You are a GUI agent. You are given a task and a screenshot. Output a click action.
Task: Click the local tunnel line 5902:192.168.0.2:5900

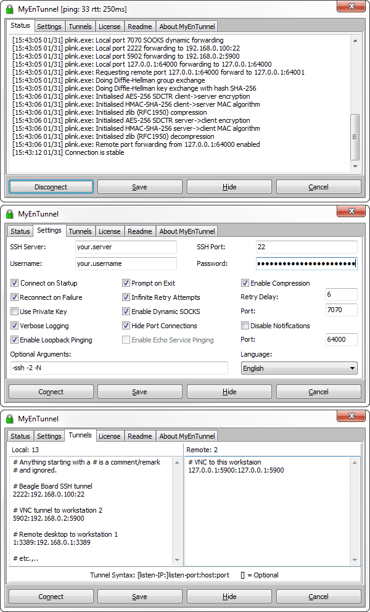point(48,518)
